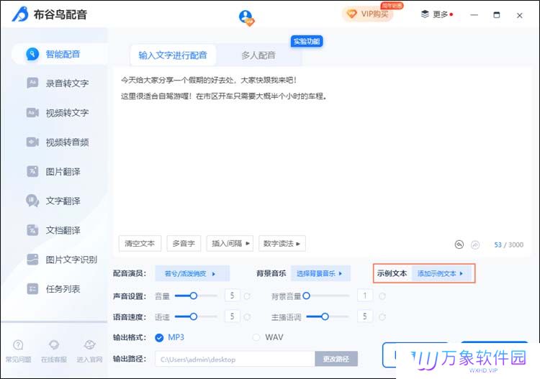The height and width of the screenshot is (379, 540).
Task: Open 视频转文字 in the sidebar
Action: (58, 112)
